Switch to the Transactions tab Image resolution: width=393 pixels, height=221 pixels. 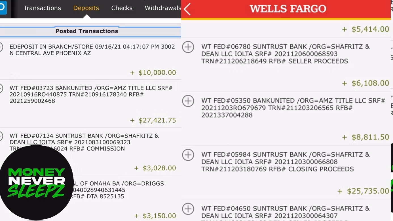(42, 8)
